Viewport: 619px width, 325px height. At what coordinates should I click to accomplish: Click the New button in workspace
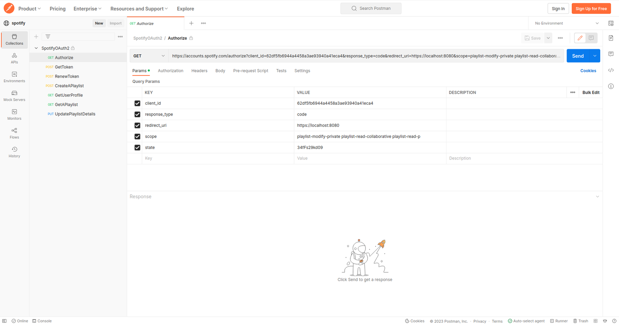(99, 23)
